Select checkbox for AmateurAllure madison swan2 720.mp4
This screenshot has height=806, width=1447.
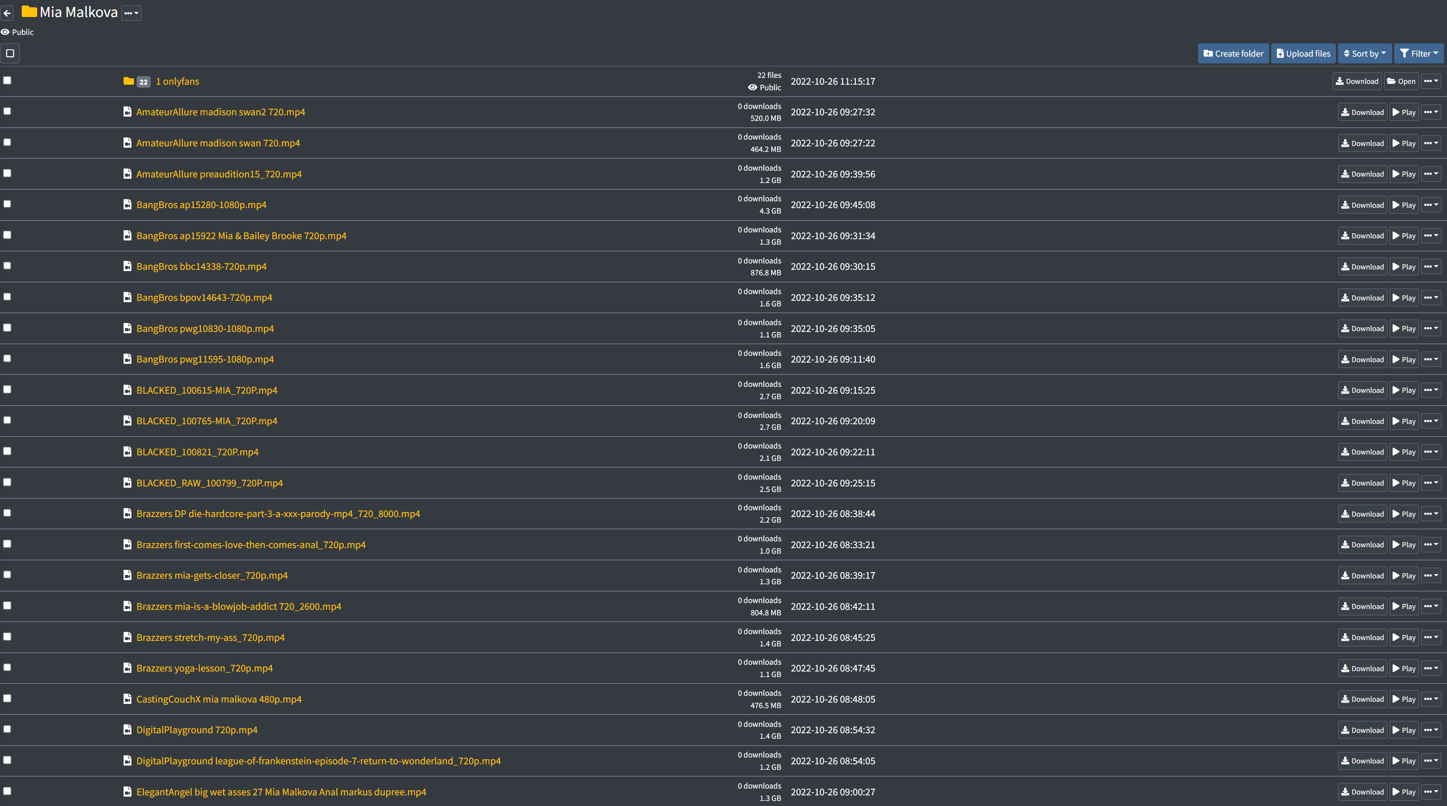pos(7,111)
